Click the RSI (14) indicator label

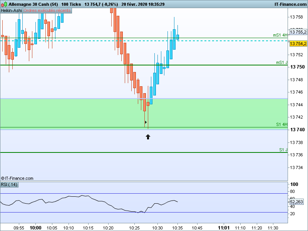(9, 184)
